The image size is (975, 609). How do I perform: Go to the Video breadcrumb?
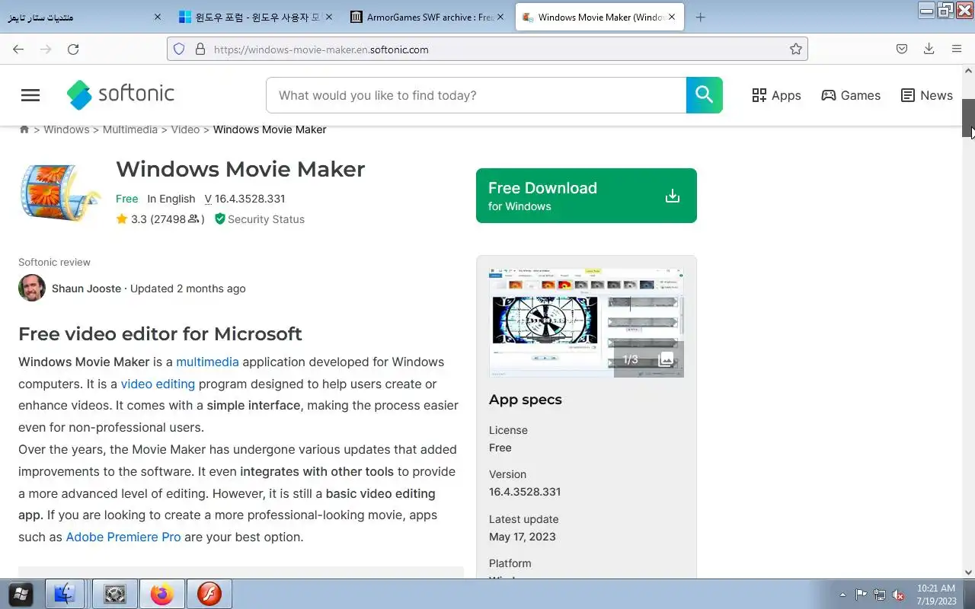tap(185, 129)
